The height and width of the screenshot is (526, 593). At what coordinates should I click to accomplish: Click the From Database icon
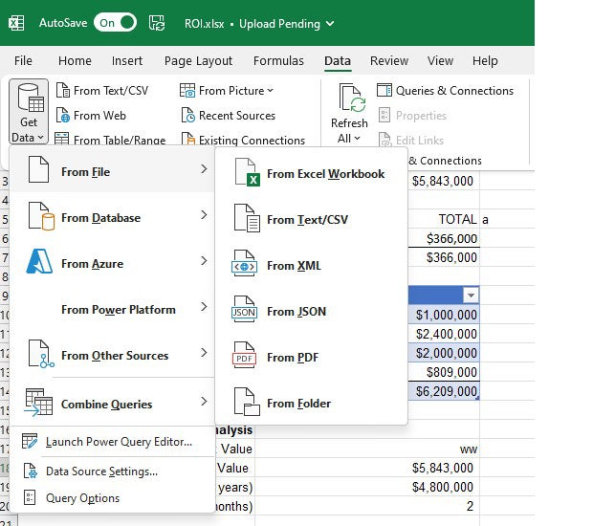click(x=41, y=216)
